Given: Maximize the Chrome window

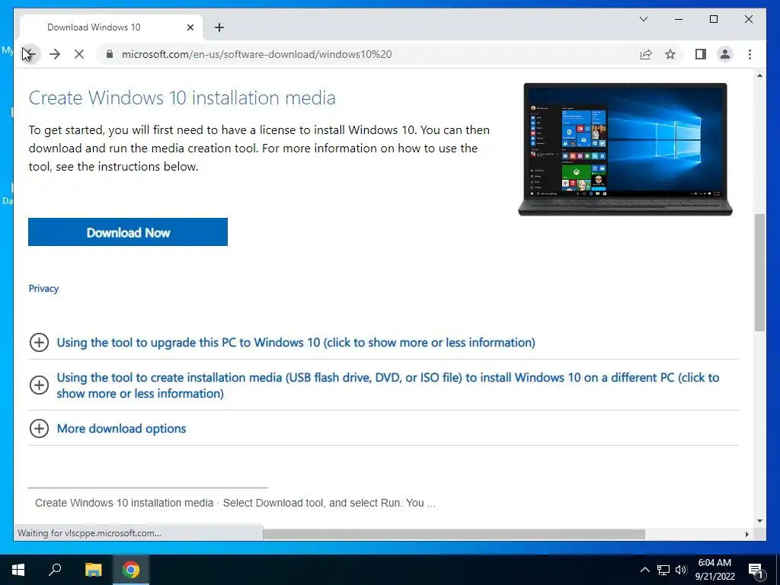Looking at the screenshot, I should pos(713,19).
